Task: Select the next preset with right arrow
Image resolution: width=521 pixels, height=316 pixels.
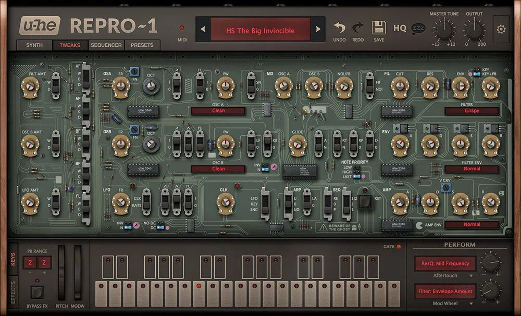Action: pyautogui.click(x=318, y=29)
